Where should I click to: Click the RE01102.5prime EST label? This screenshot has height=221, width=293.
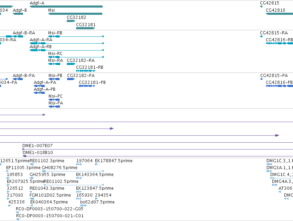(61, 182)
